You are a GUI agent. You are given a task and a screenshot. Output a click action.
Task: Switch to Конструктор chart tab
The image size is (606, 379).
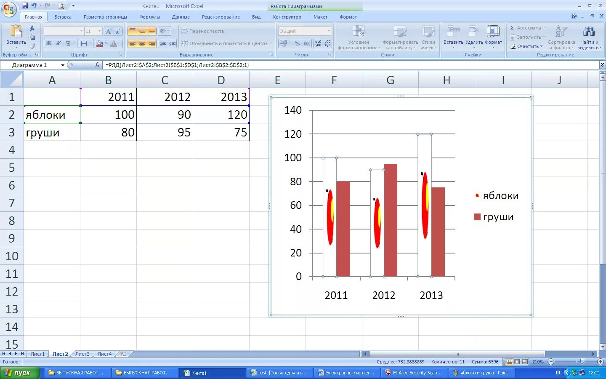pos(287,17)
